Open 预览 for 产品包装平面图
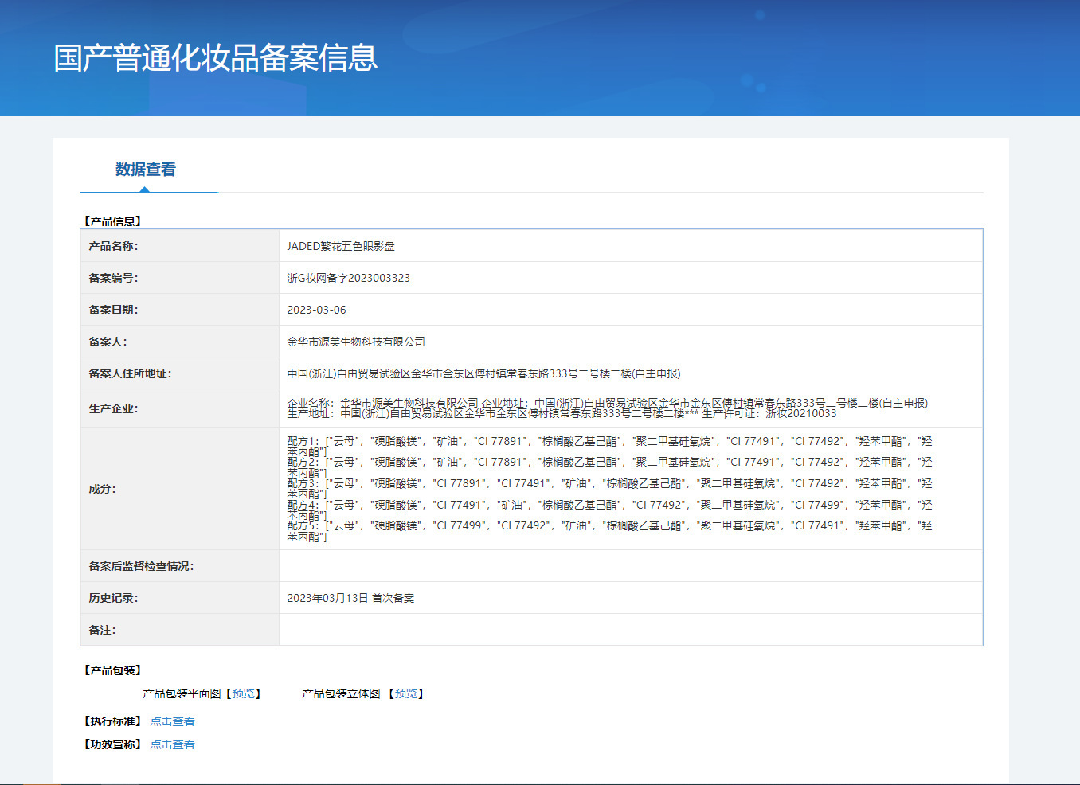1080x785 pixels. click(x=243, y=693)
